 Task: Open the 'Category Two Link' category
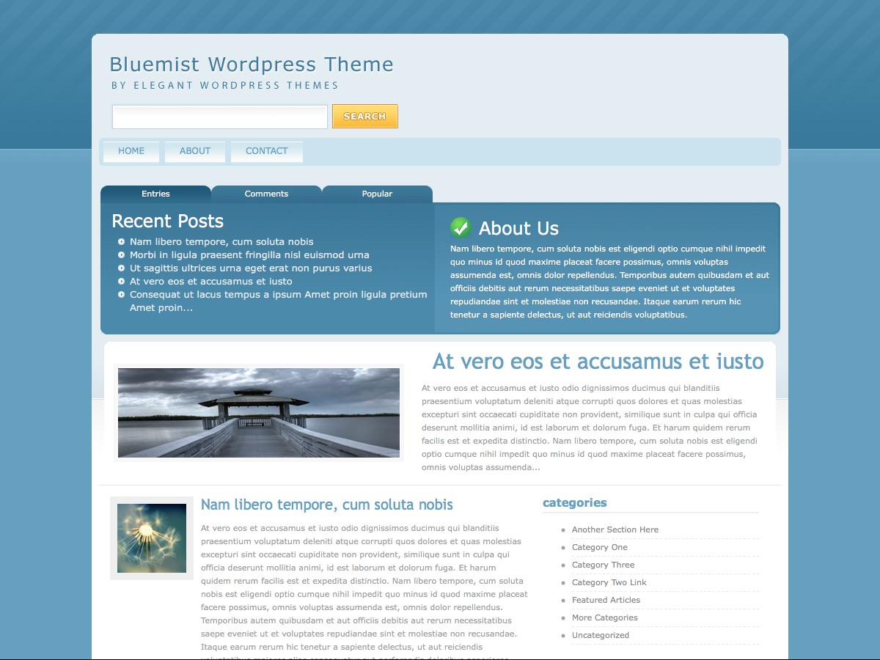(609, 582)
